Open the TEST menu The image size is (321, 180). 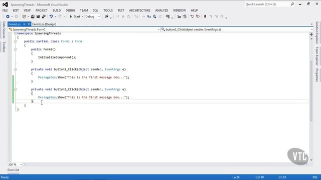[121, 10]
